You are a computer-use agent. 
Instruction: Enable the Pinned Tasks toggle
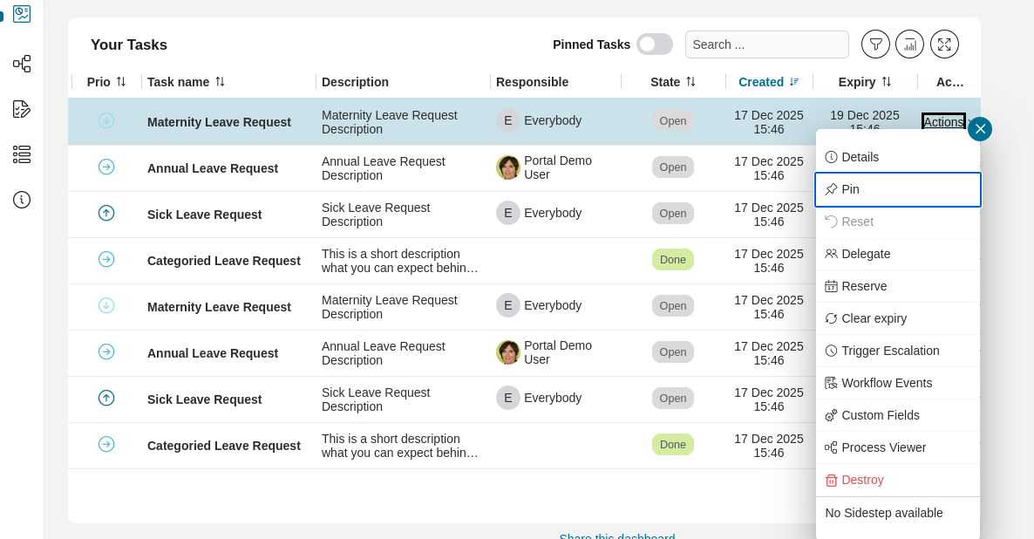(x=655, y=44)
